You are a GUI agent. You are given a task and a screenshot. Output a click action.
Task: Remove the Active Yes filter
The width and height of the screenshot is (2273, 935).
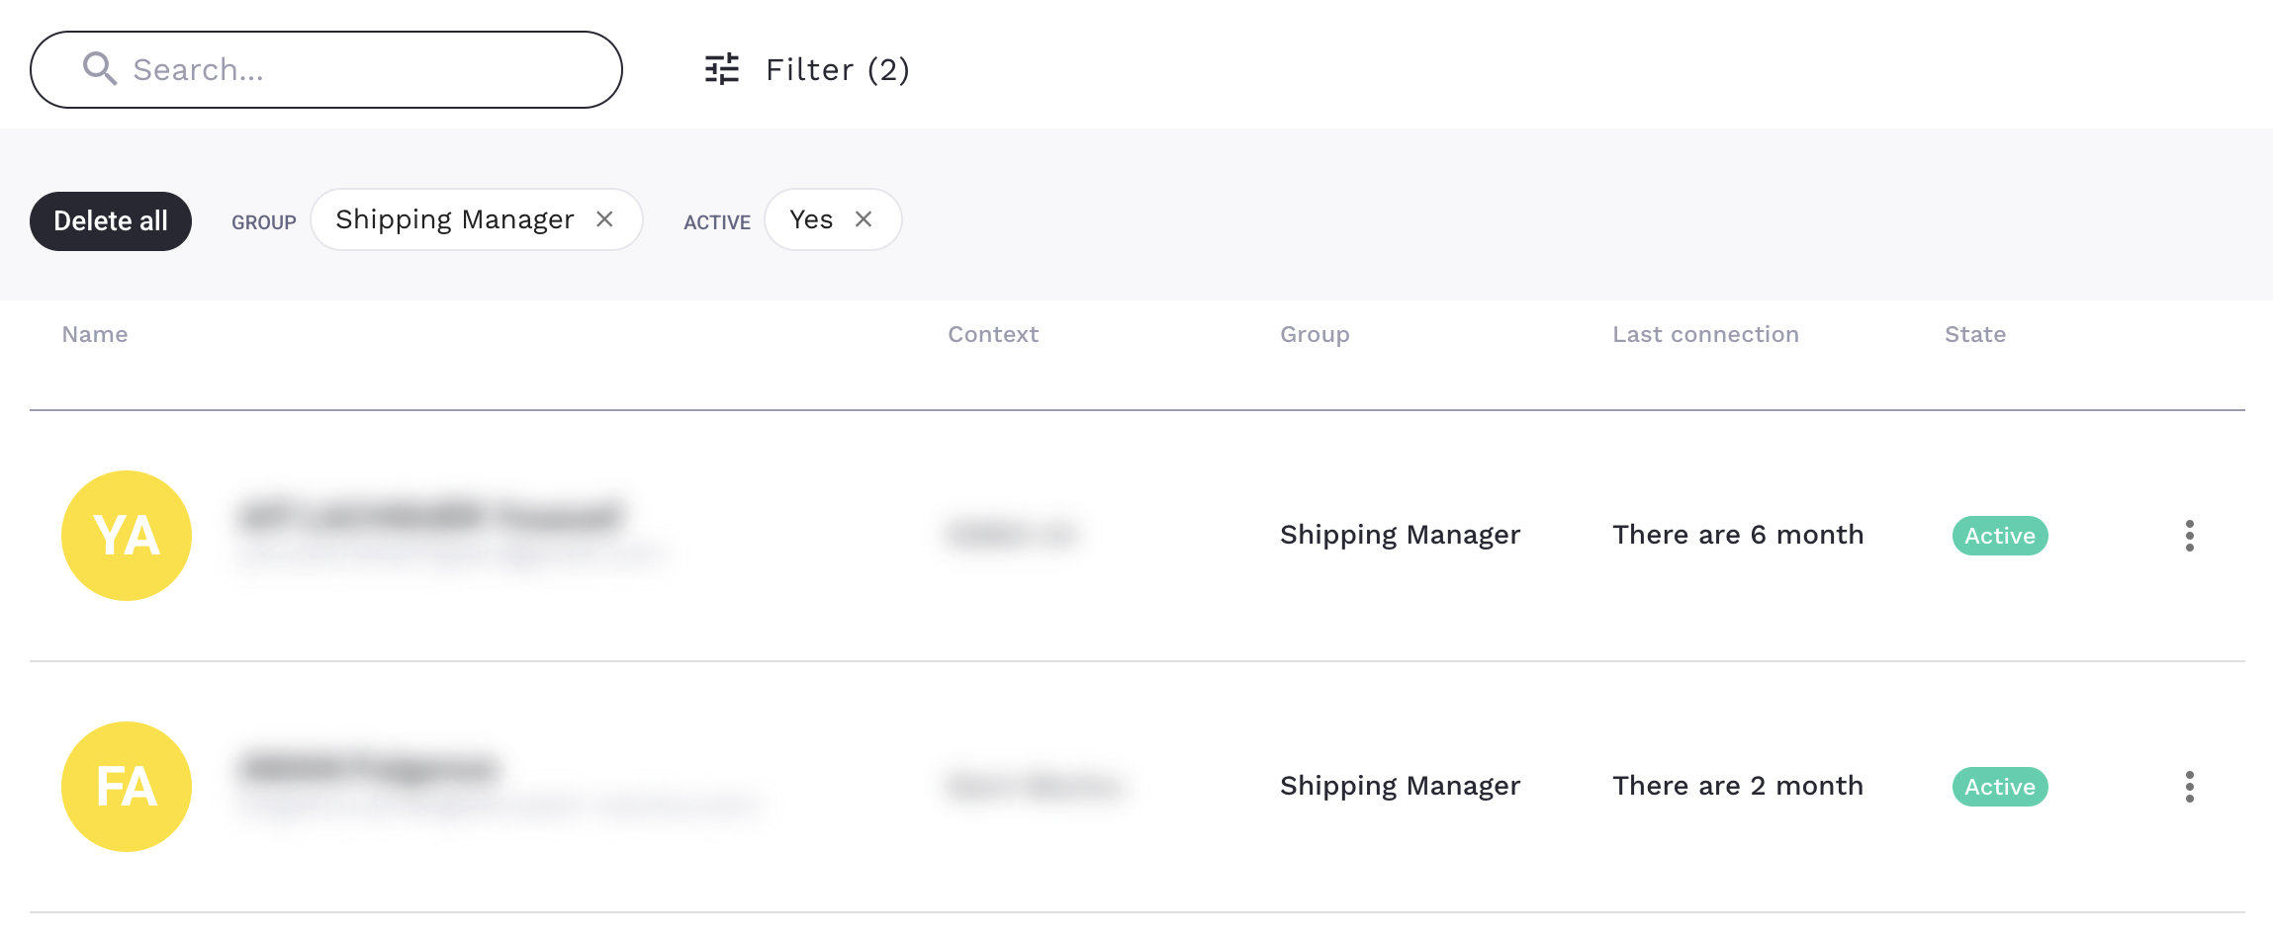pos(864,219)
